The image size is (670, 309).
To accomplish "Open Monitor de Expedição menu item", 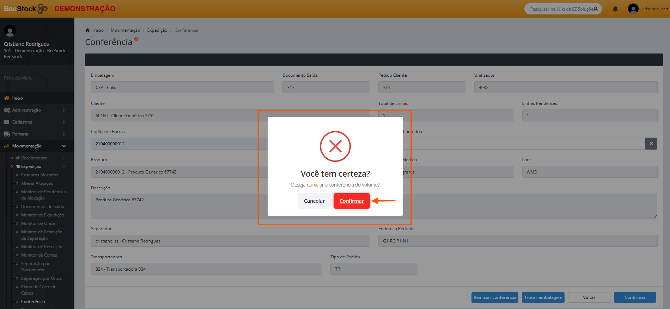I will point(42,215).
